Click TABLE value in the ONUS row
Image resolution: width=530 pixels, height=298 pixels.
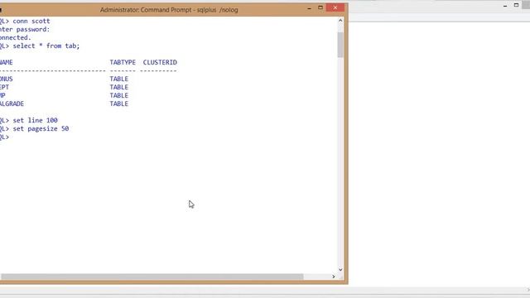(119, 79)
